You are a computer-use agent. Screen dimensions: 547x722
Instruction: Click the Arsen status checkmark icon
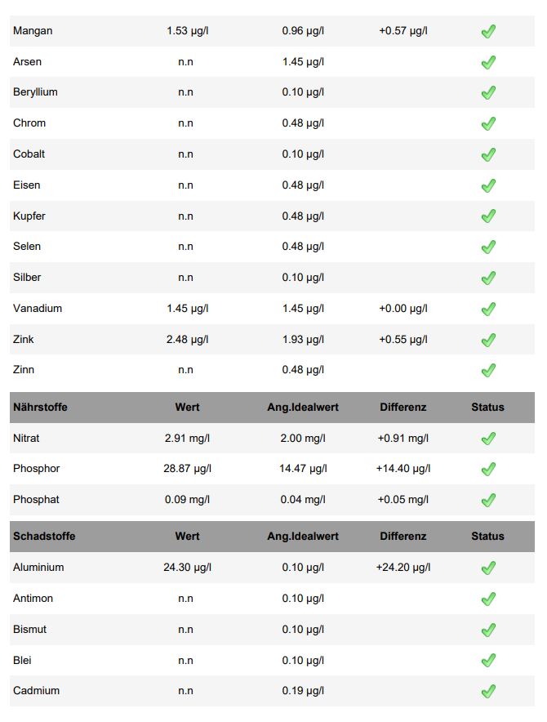point(488,62)
